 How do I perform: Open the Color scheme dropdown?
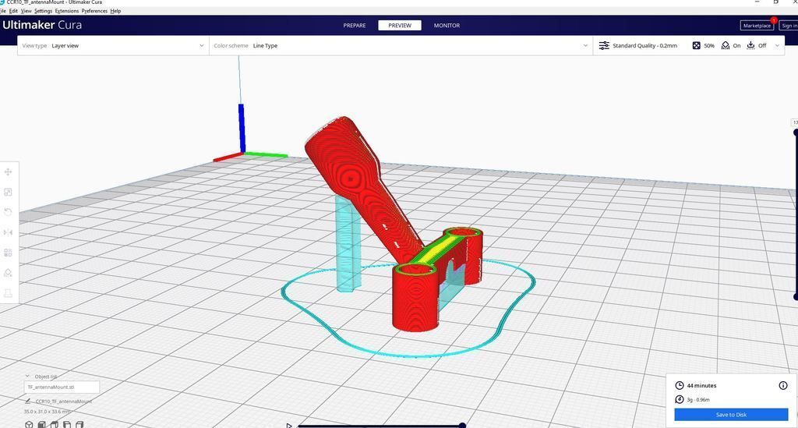click(401, 46)
